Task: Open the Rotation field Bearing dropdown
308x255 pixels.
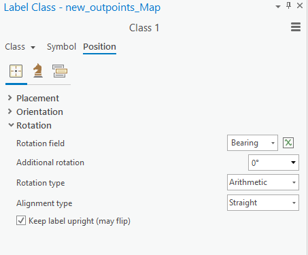Action: click(x=252, y=143)
